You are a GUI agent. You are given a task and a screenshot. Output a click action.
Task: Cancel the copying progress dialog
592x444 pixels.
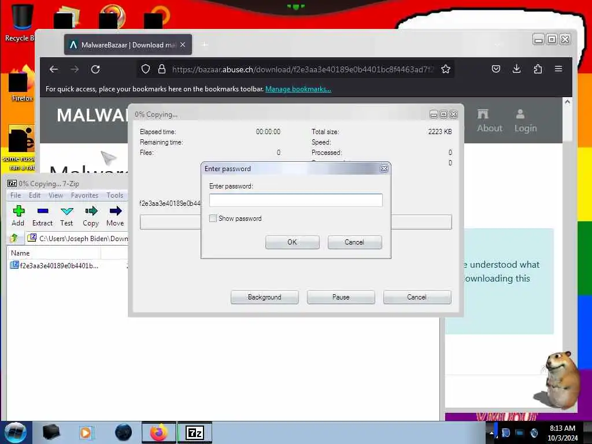[417, 297]
